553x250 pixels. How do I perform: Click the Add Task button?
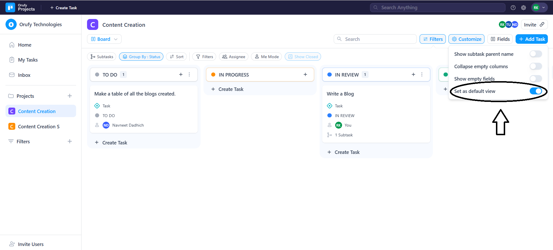click(531, 39)
